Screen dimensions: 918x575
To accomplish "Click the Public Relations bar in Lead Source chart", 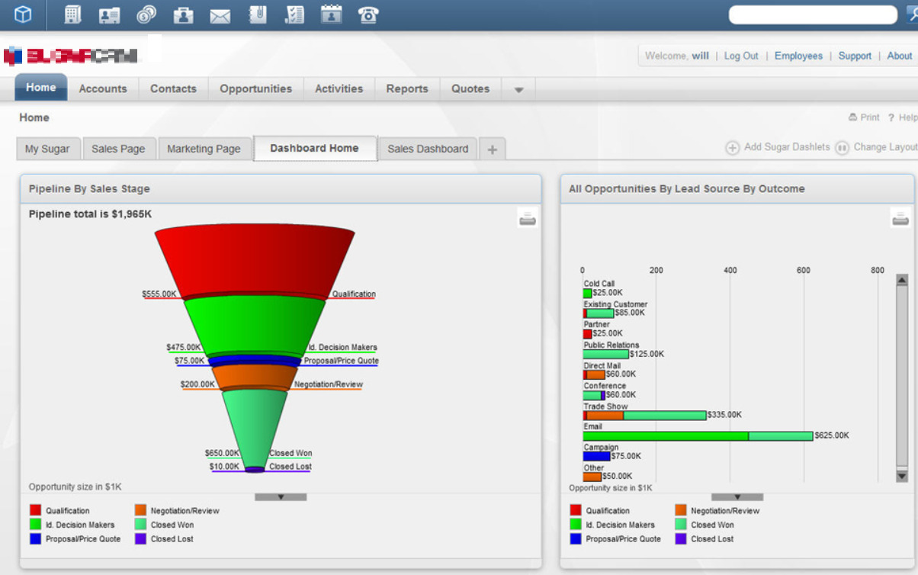I will click(606, 354).
